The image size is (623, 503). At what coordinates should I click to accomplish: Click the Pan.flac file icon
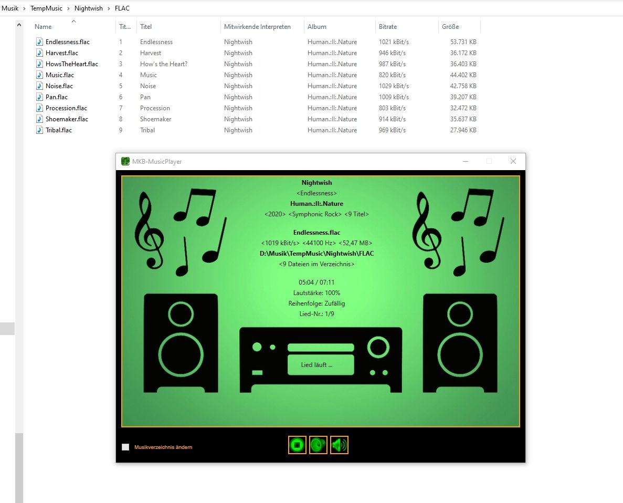[x=39, y=97]
